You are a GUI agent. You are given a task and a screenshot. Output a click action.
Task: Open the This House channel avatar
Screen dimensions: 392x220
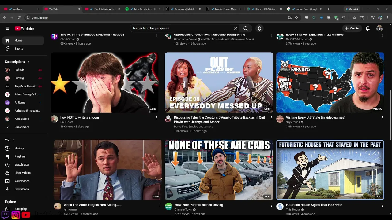tap(280, 206)
